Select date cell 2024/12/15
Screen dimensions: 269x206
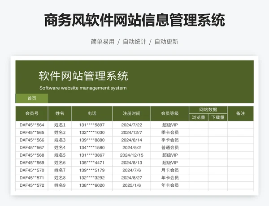[131, 155]
